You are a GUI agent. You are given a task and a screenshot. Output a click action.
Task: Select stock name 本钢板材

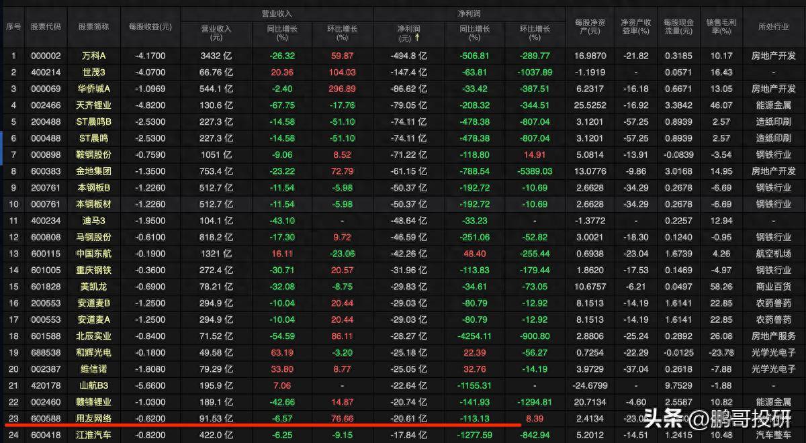[93, 204]
